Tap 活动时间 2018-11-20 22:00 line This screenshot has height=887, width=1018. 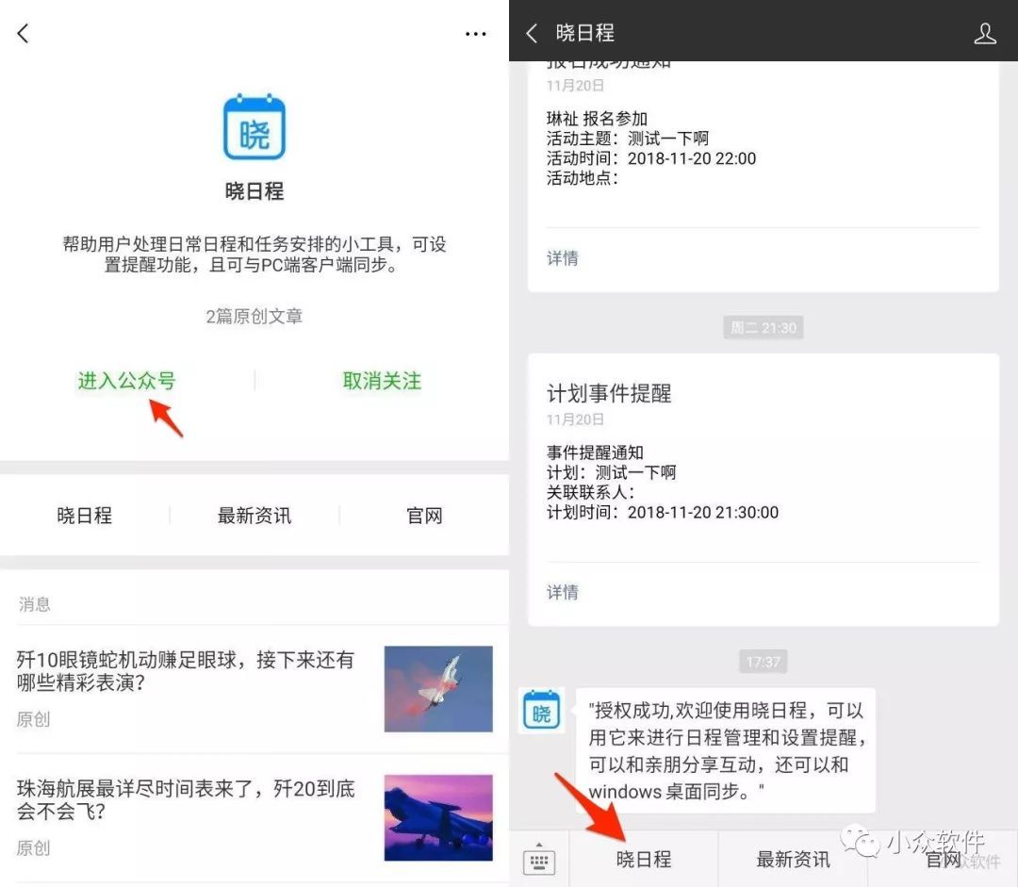(651, 157)
